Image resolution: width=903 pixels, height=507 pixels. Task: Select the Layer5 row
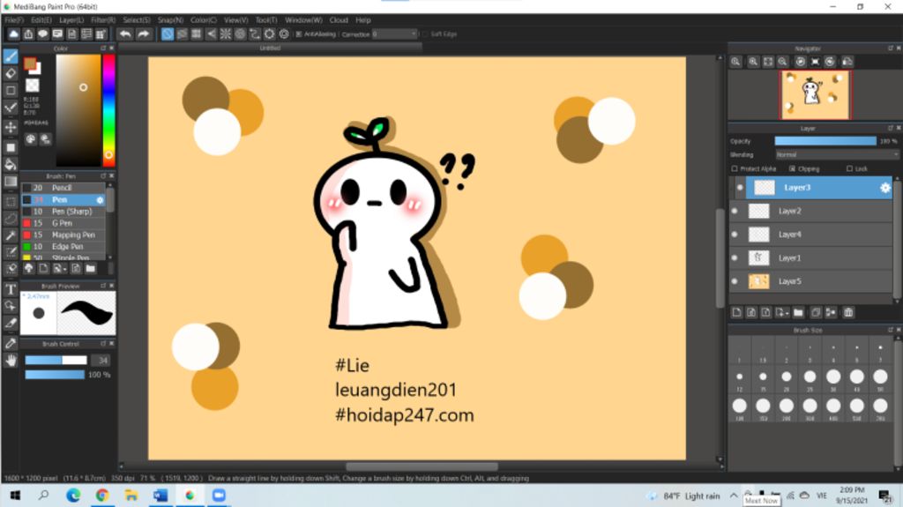click(811, 281)
